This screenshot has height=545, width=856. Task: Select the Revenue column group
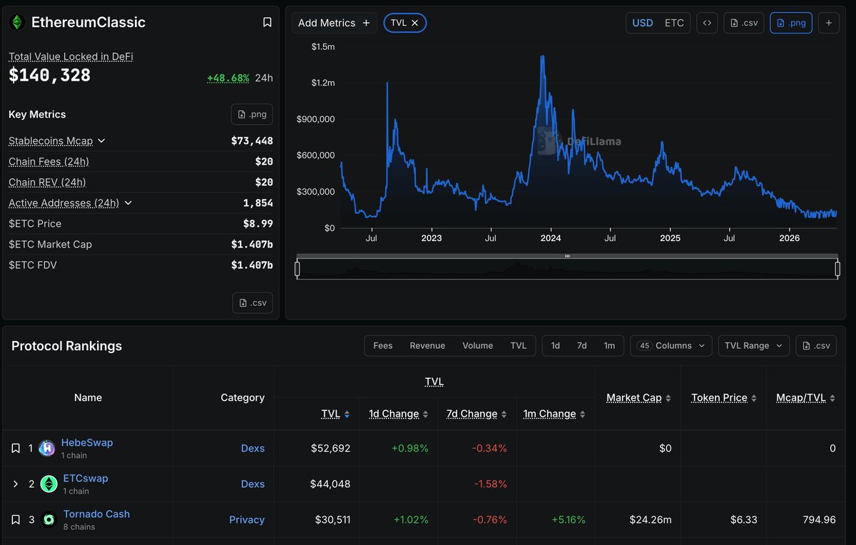pyautogui.click(x=427, y=345)
